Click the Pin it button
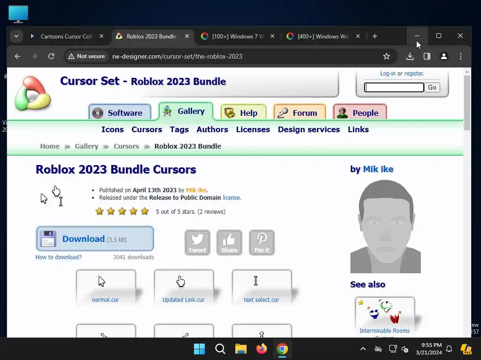Screen dimensions: 481x360 pos(262,242)
